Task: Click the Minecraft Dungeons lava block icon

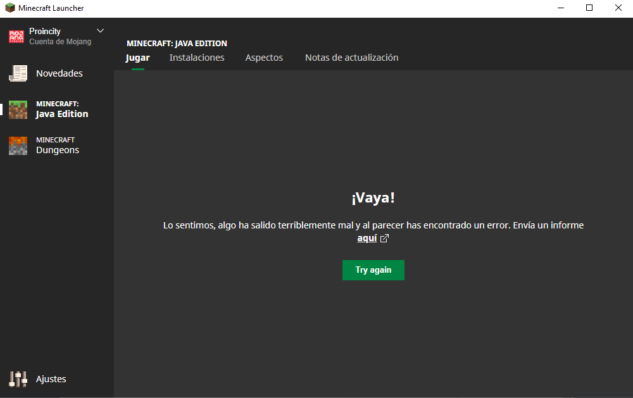Action: (x=18, y=146)
